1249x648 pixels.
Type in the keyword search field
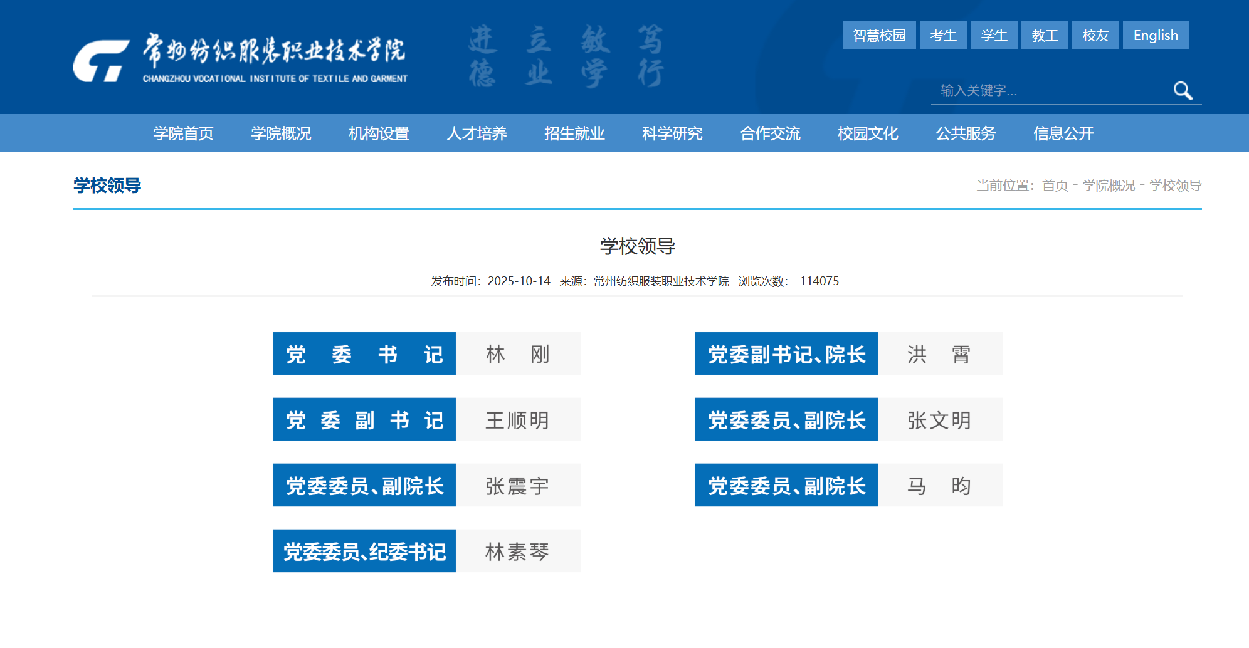point(1050,91)
